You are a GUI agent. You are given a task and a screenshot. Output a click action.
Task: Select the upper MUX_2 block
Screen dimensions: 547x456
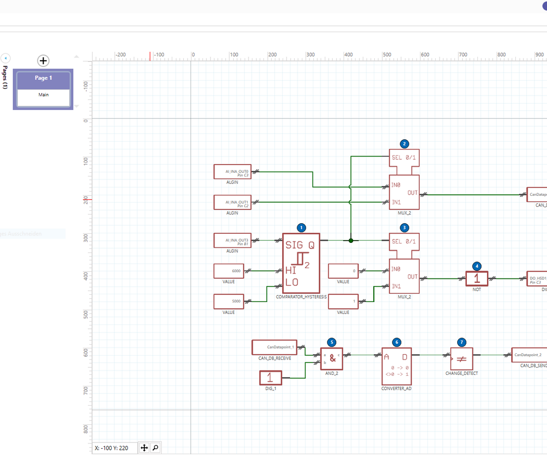point(404,192)
